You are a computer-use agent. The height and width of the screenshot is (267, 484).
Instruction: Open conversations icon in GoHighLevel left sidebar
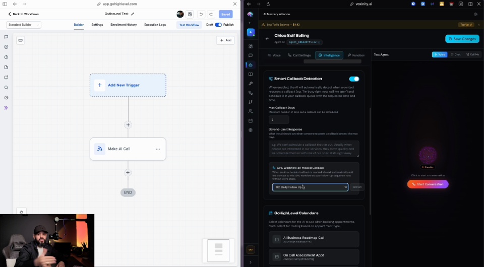pyautogui.click(x=6, y=37)
